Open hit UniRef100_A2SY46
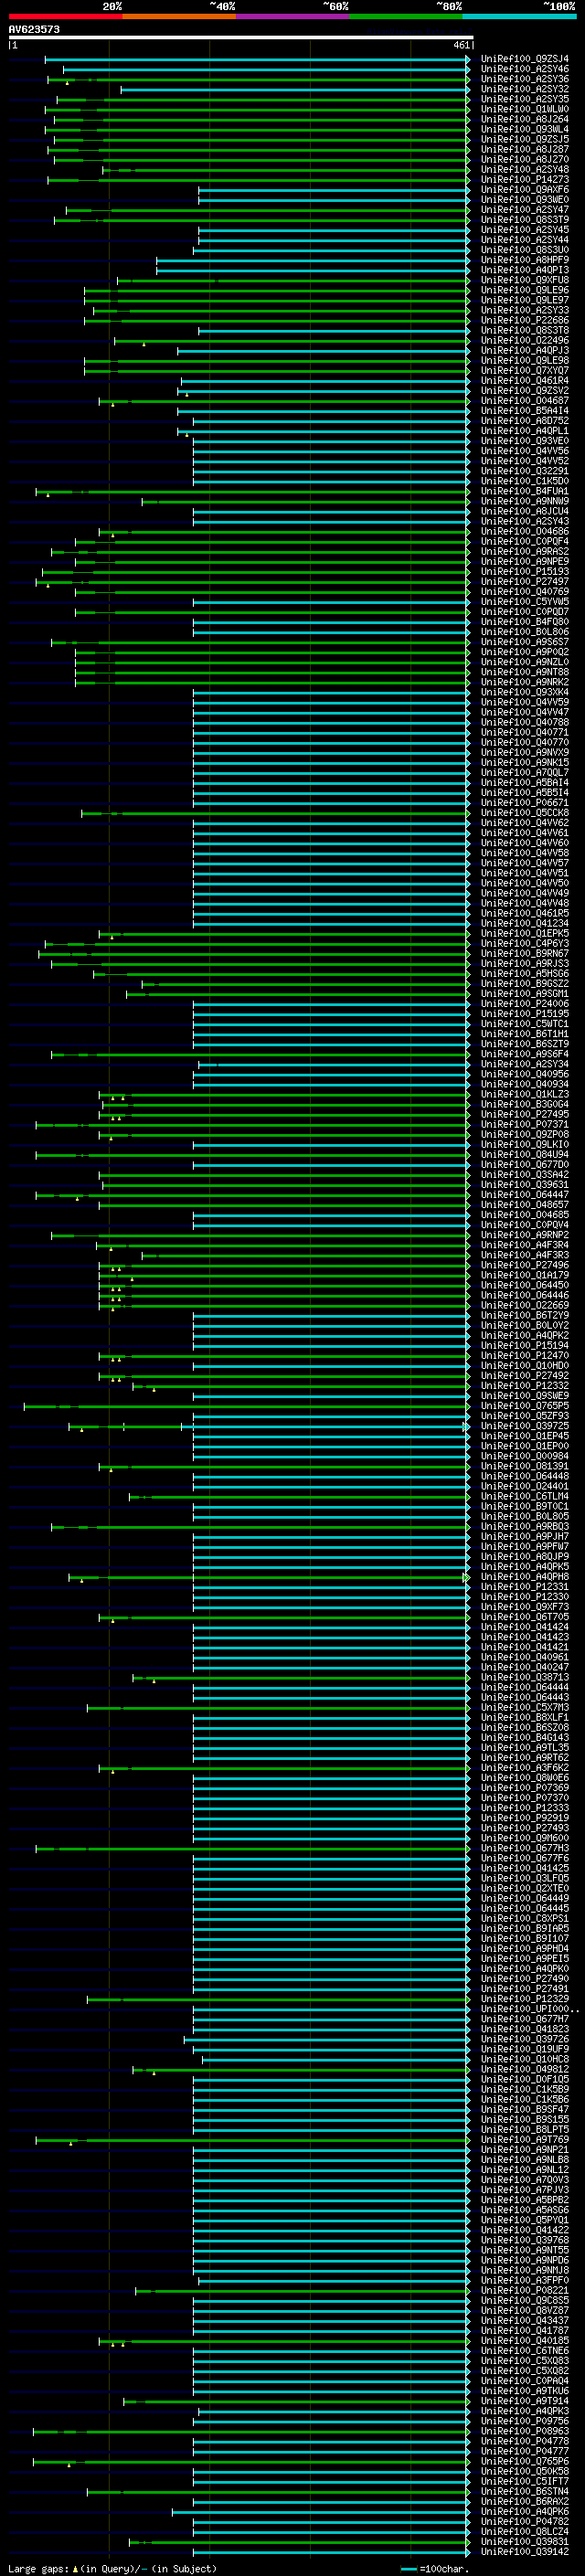 click(x=524, y=69)
